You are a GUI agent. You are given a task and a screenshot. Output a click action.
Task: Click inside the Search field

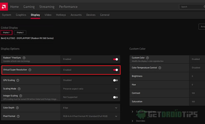click(x=192, y=7)
